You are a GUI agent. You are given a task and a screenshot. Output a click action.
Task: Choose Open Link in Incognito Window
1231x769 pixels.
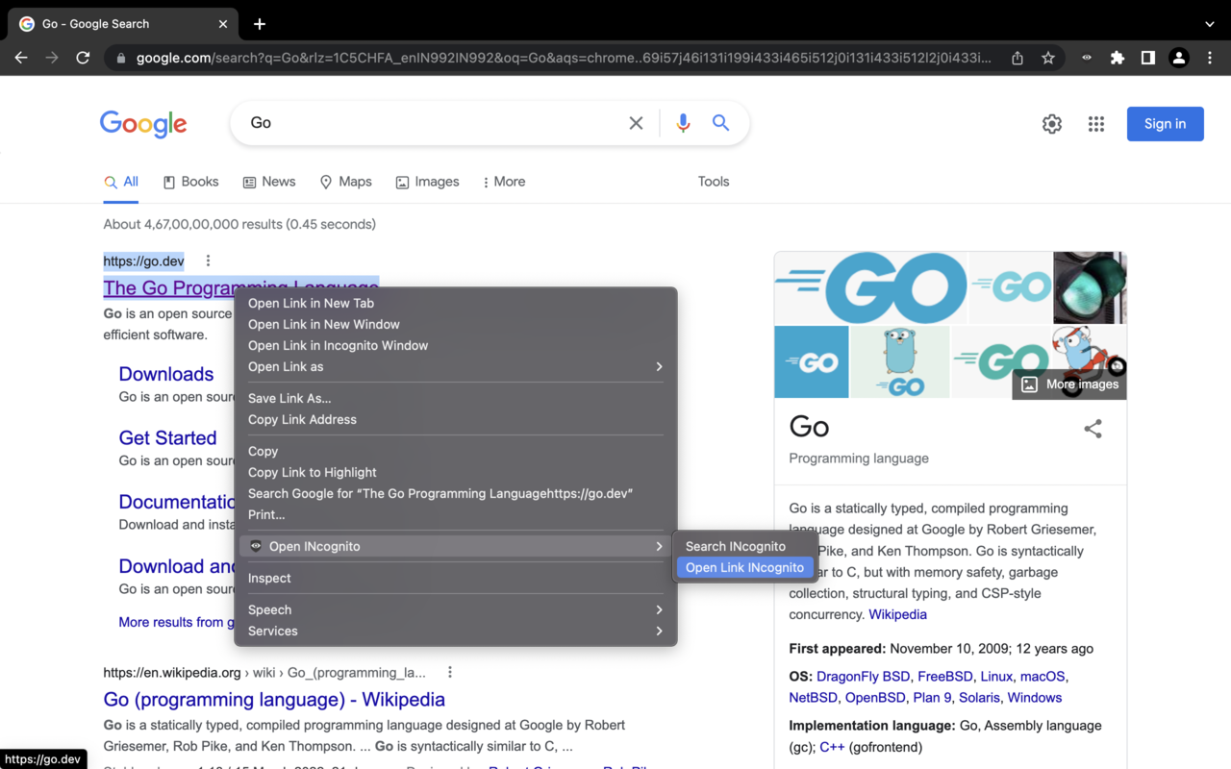[456, 345]
